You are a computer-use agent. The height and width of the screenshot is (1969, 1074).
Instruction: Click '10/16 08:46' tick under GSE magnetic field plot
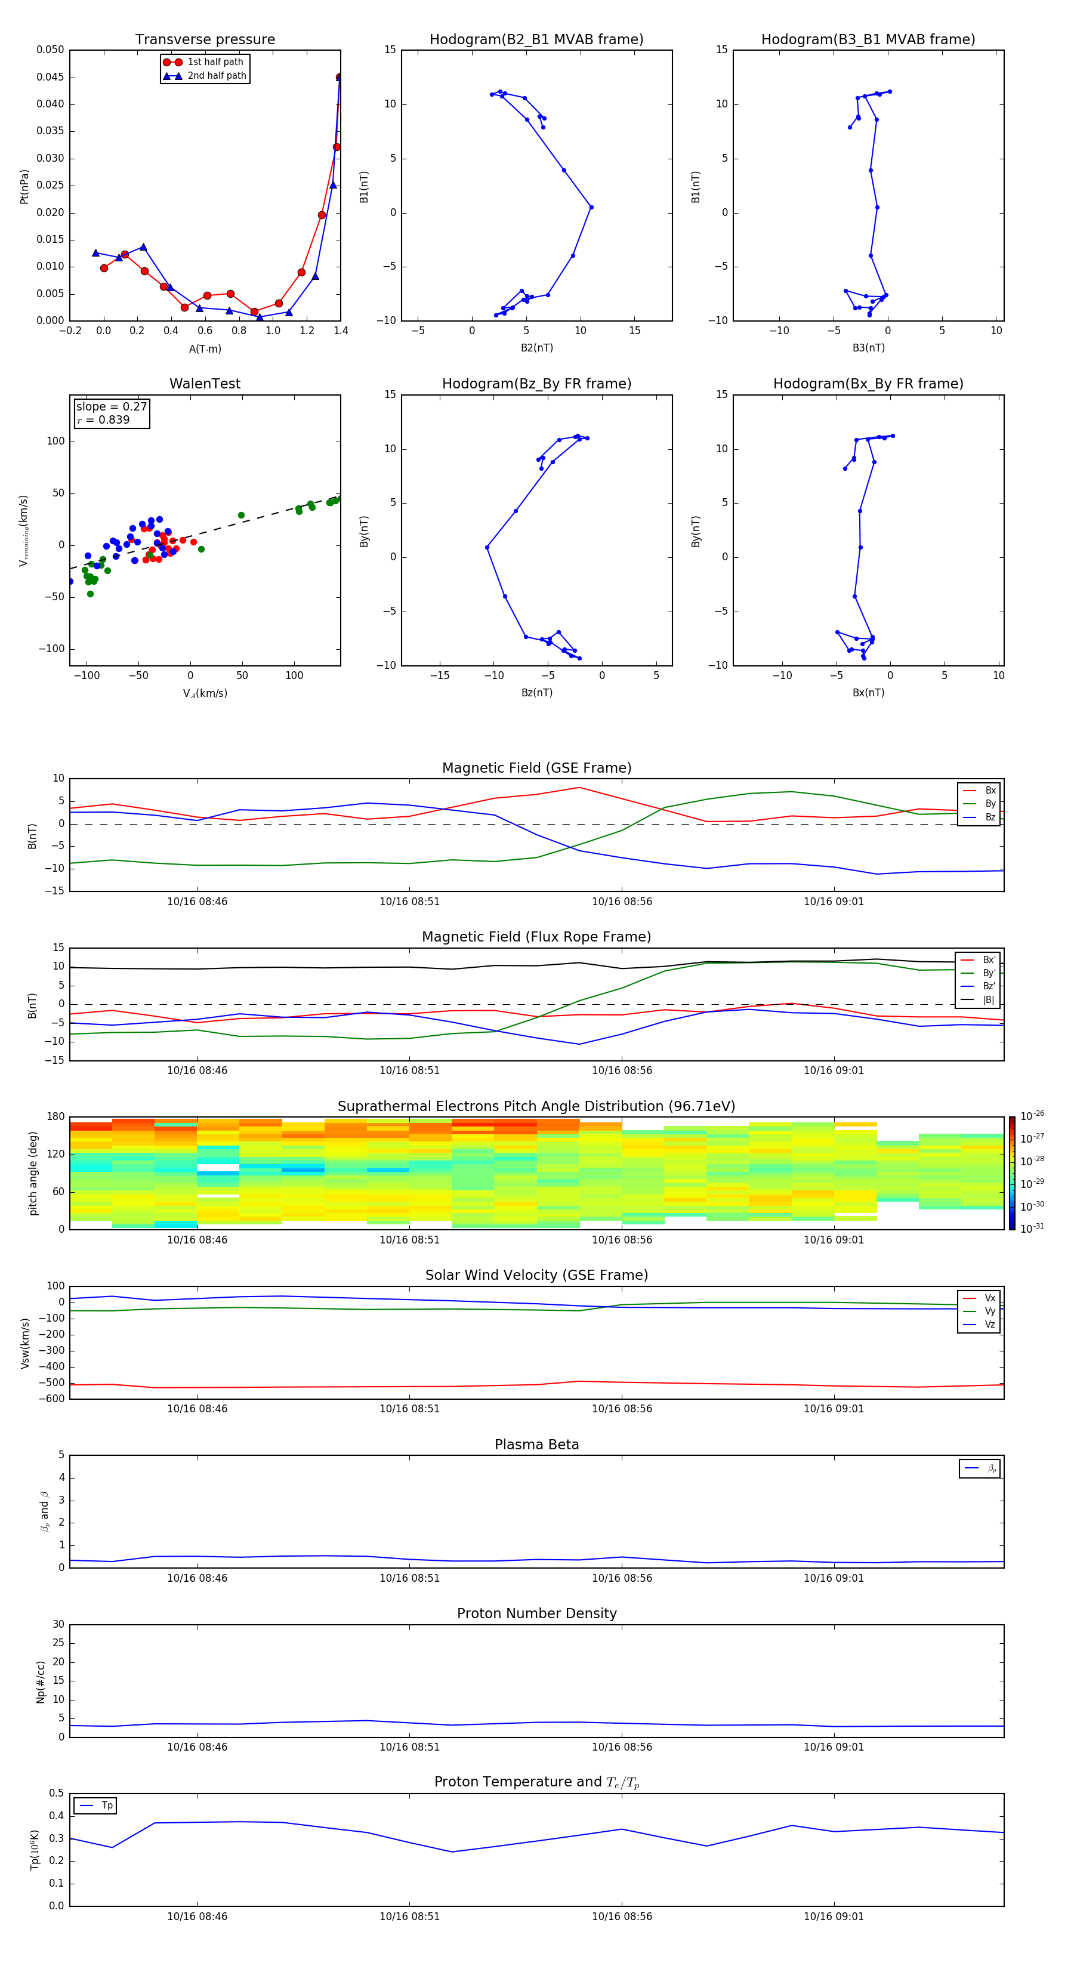[197, 902]
